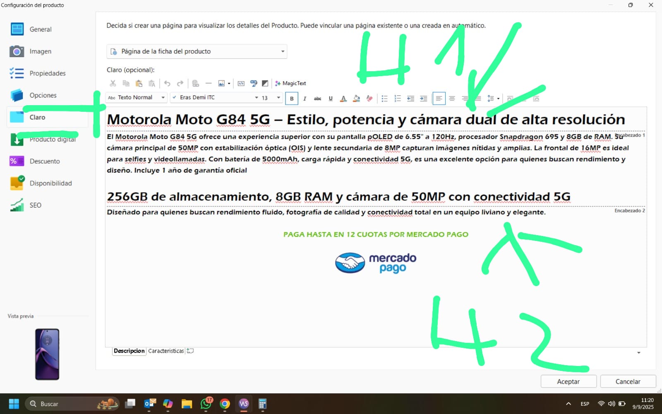
Task: Click the line spacing icon
Action: click(x=491, y=99)
